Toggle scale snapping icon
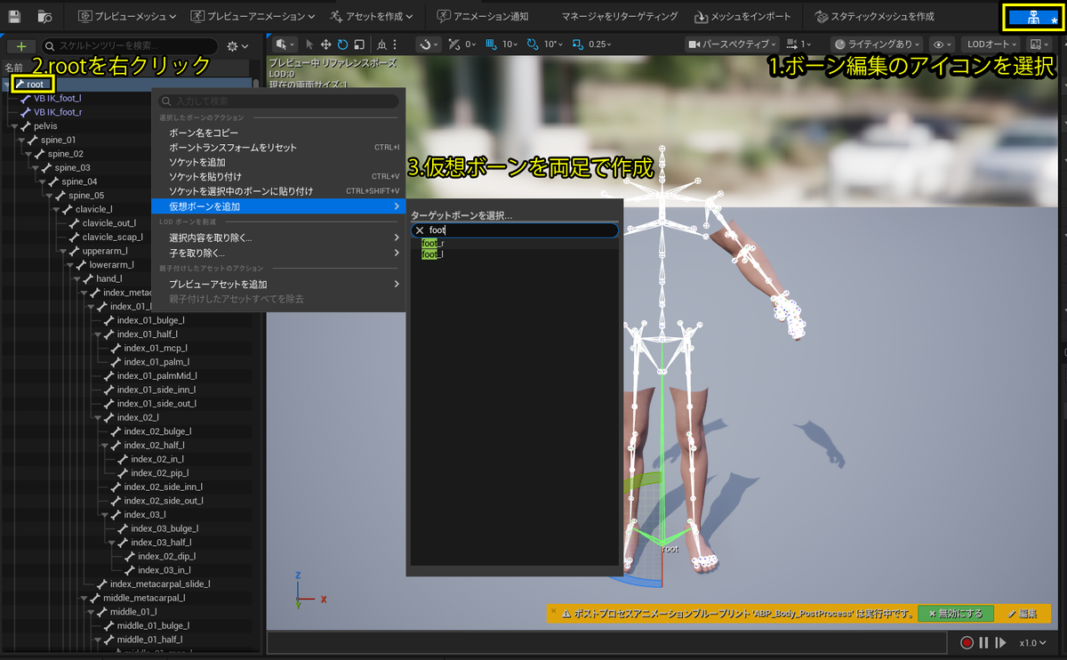Screen dimensions: 1067x660 pyautogui.click(x=577, y=44)
